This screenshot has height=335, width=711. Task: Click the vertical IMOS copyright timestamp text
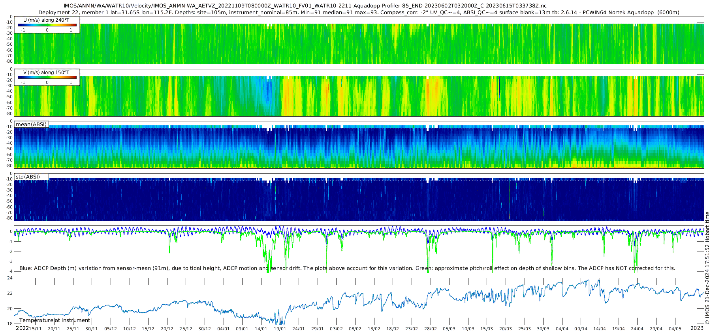click(x=707, y=268)
